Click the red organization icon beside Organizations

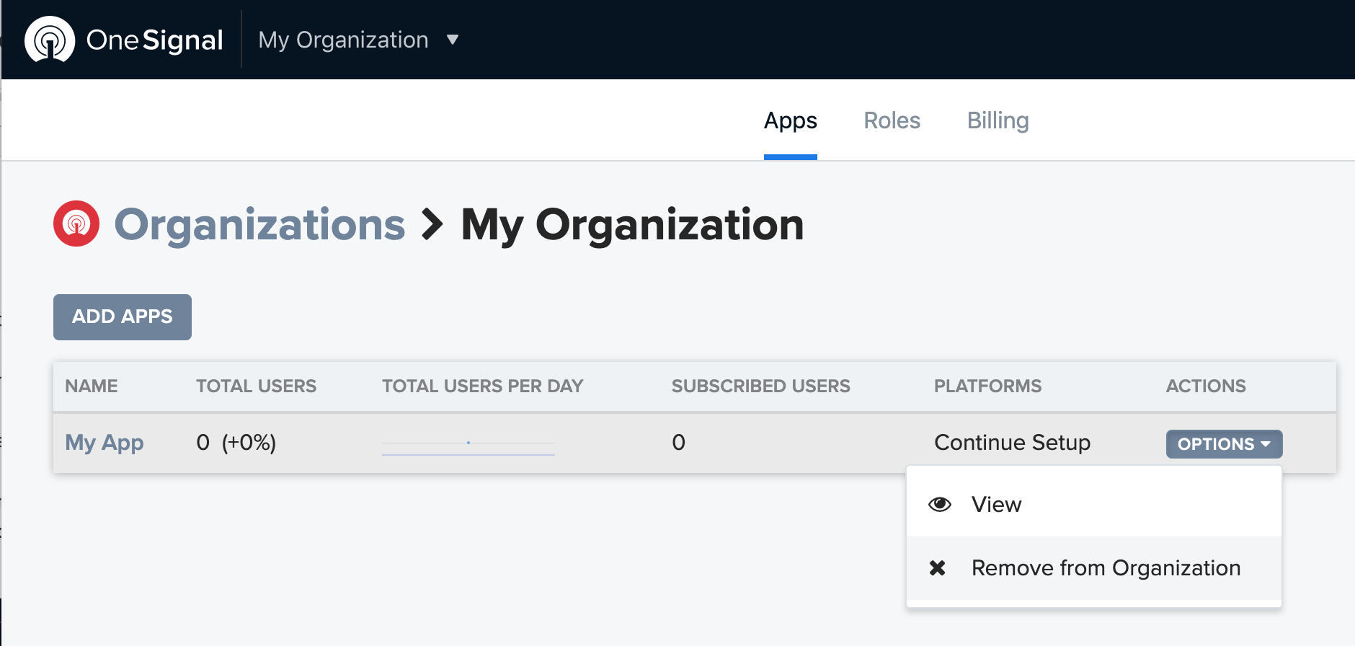coord(76,224)
